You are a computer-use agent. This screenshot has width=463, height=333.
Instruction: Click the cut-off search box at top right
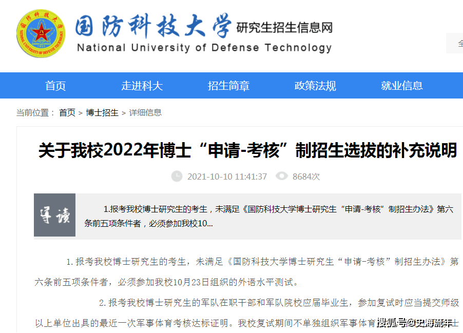pos(454,44)
